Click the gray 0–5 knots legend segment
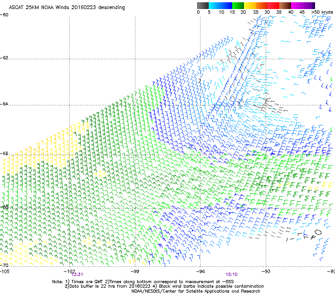The image size is (335, 294). pos(203,5)
